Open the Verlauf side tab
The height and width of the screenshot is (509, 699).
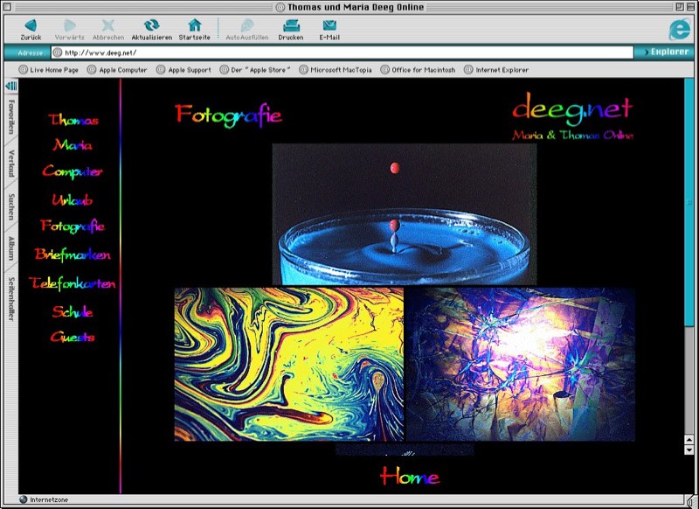[11, 164]
